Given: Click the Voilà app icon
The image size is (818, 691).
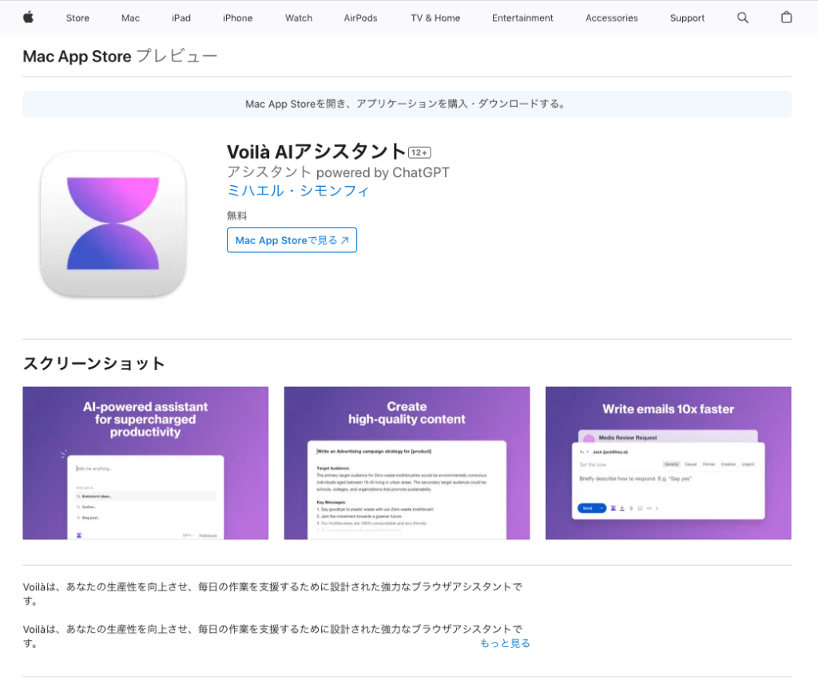Looking at the screenshot, I should pyautogui.click(x=113, y=223).
